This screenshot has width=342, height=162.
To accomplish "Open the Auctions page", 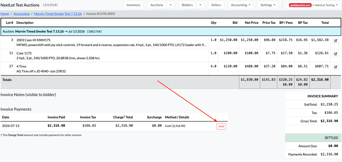I will (157, 5).
